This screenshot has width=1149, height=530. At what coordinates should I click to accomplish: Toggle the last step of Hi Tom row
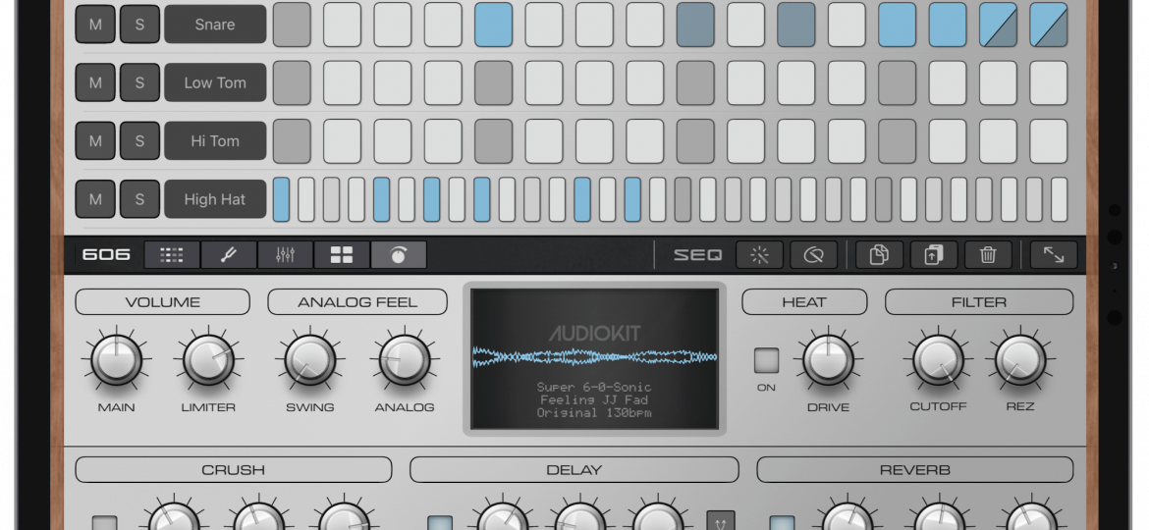pos(1048,140)
